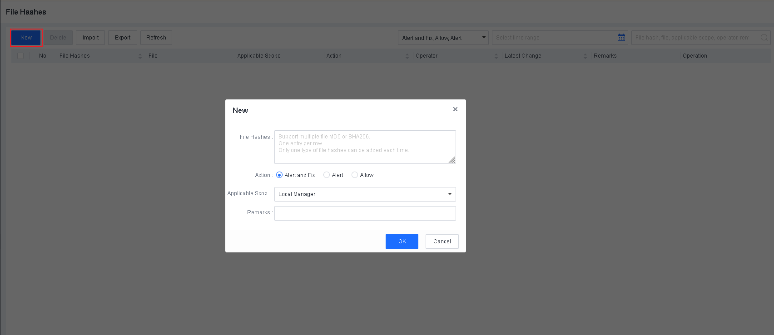Click the Export toolbar button
This screenshot has height=335, width=774.
[123, 38]
